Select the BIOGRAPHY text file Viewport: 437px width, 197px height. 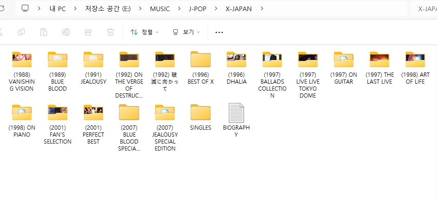[x=236, y=120]
